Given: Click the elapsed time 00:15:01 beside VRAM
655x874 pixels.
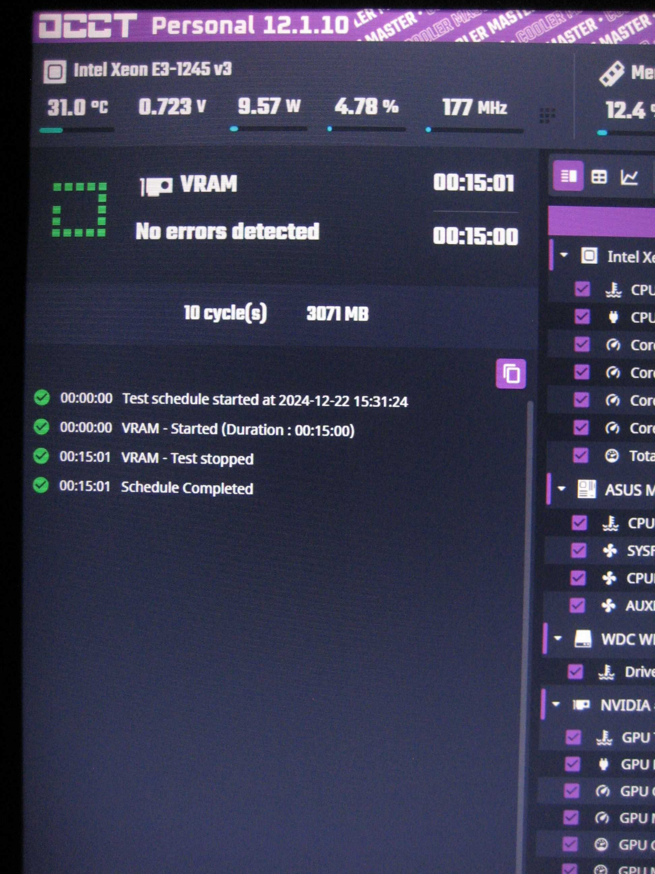Looking at the screenshot, I should click(x=474, y=182).
